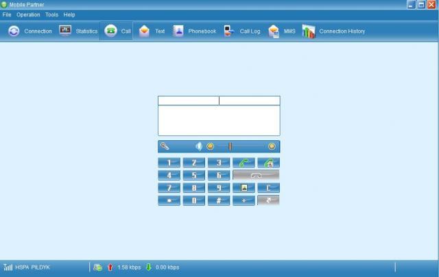
Task: Click the microphone icon on dial pad
Action: 165,146
